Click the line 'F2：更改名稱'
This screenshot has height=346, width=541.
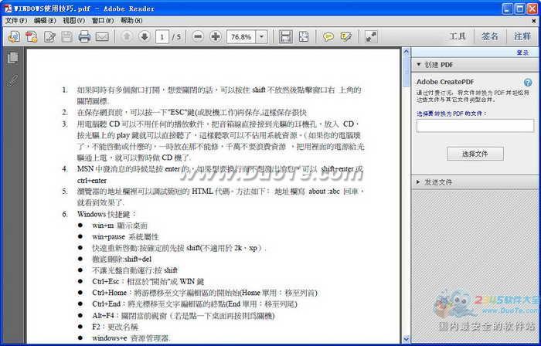[x=115, y=327]
